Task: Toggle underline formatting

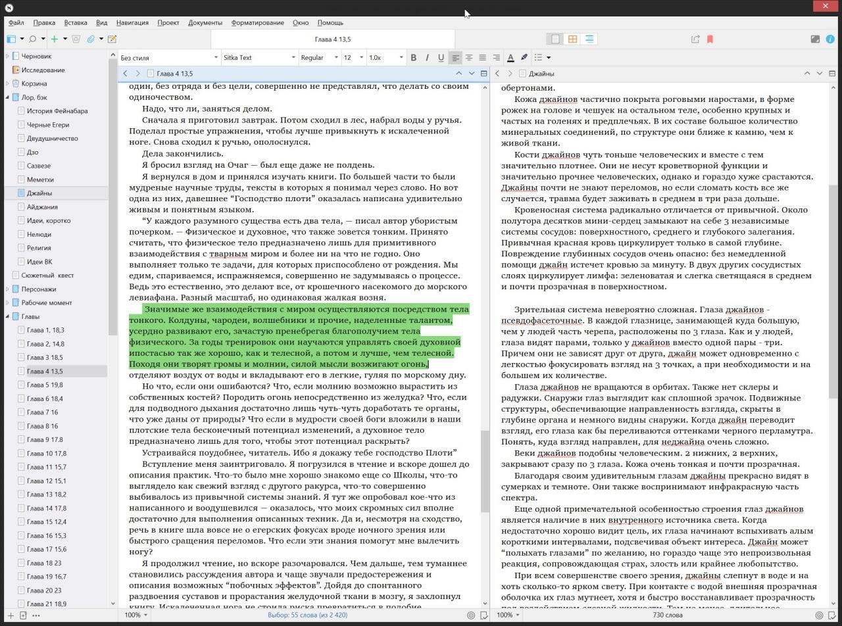Action: tap(441, 57)
